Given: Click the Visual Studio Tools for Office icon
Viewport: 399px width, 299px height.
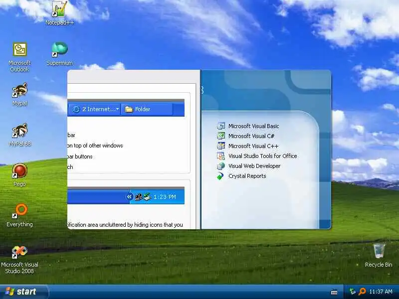Looking at the screenshot, I should pyautogui.click(x=221, y=156).
